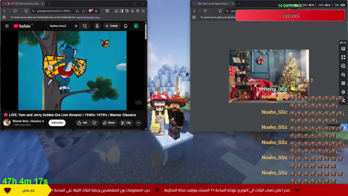This screenshot has height=196, width=348.
Task: Click the install/cast icon in YouTube address bar
Action: pyautogui.click(x=77, y=11)
